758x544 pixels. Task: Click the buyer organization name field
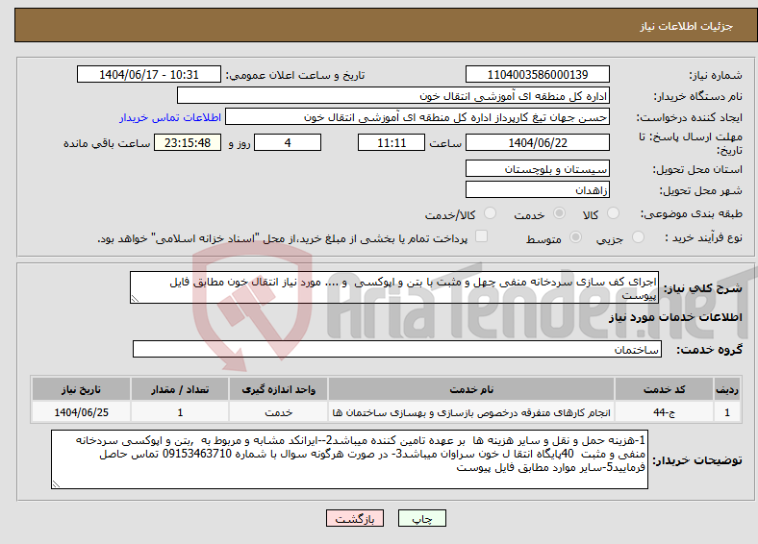coord(393,96)
